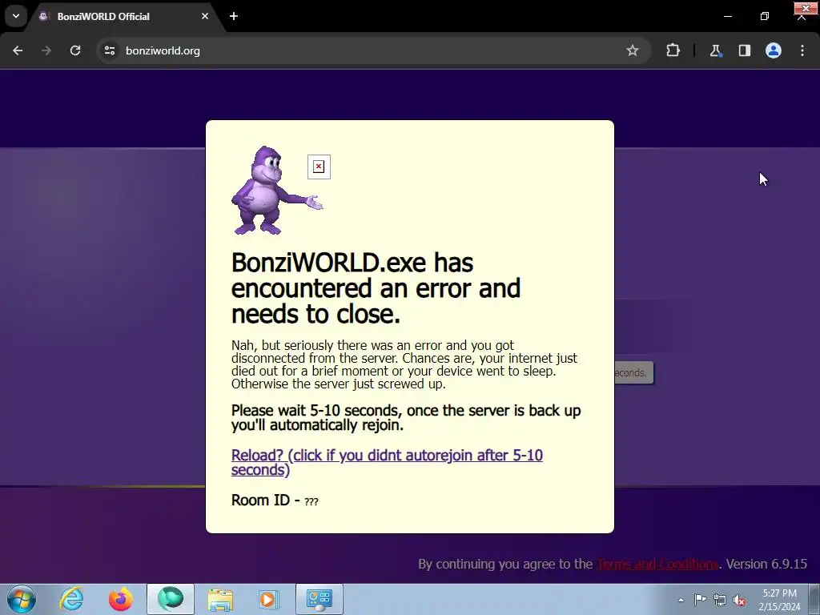Restore down the Chrome window
The width and height of the screenshot is (820, 615).
(765, 16)
